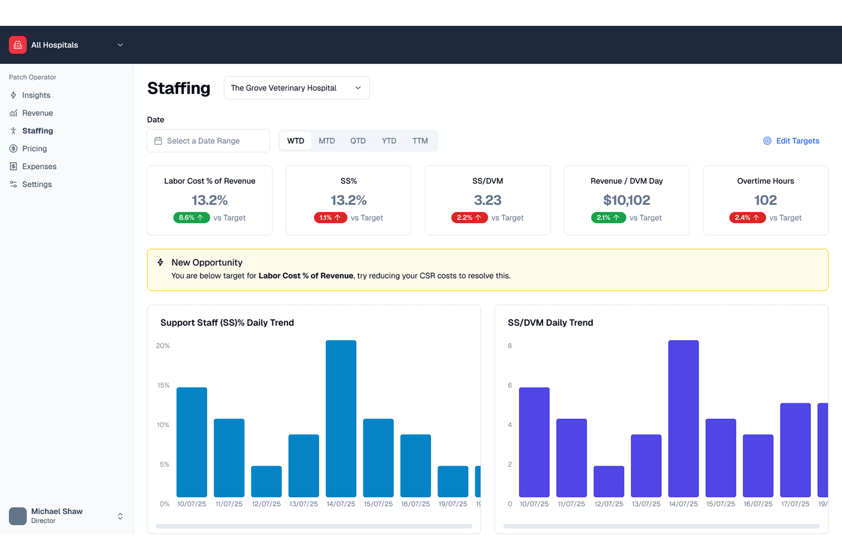Viewport: 842px width, 560px height.
Task: Click Michael Shaw's avatar at bottom left
Action: [18, 516]
